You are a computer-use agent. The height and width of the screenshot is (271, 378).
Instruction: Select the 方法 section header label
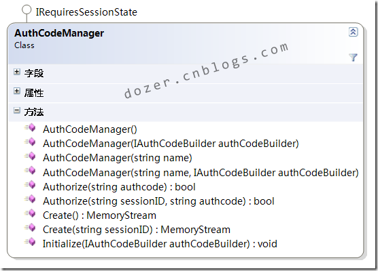tap(34, 112)
